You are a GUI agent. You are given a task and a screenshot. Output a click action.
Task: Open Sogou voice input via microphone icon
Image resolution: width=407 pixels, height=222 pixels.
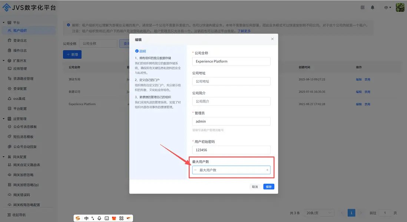point(99,218)
